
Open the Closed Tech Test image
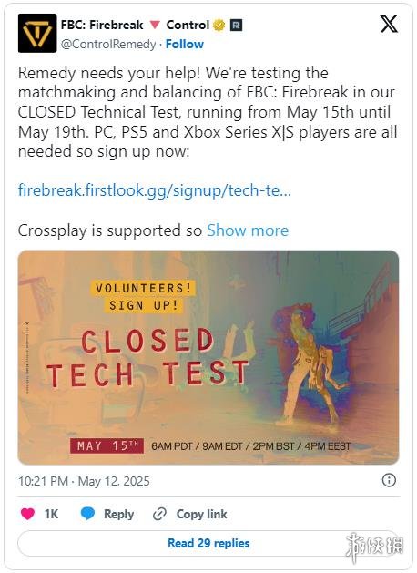coord(208,357)
